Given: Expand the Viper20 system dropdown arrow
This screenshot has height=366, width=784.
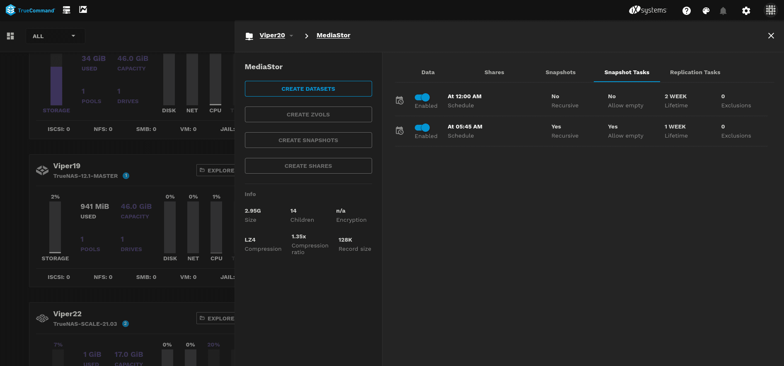Looking at the screenshot, I should pos(291,36).
